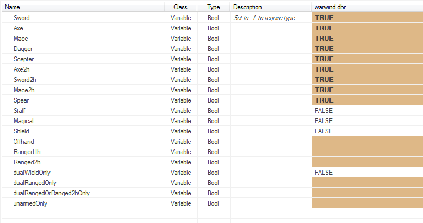This screenshot has height=223, width=423.
Task: Select the Mace2h row name
Action: [x=24, y=90]
